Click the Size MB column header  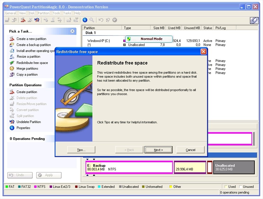(158, 28)
